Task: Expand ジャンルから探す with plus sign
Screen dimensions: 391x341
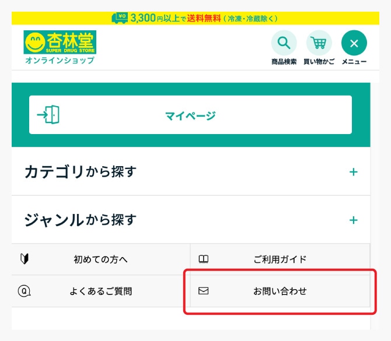Action: pyautogui.click(x=353, y=220)
